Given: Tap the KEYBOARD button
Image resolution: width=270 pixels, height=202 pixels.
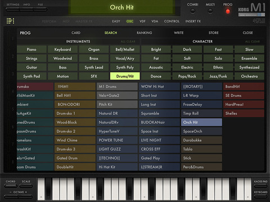Looking at the screenshot, I should [x=260, y=196].
